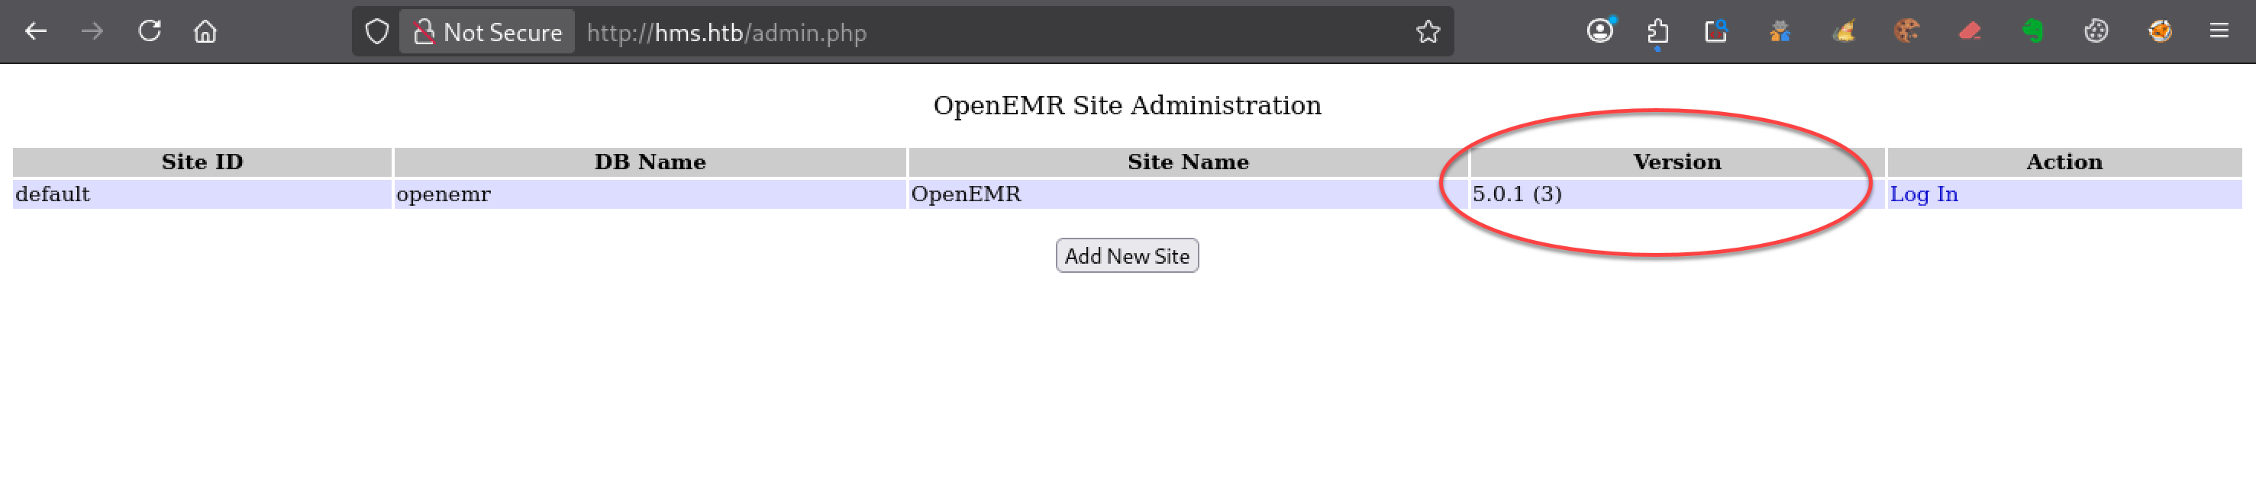
Task: Bookmark this page with the star
Action: [1428, 31]
